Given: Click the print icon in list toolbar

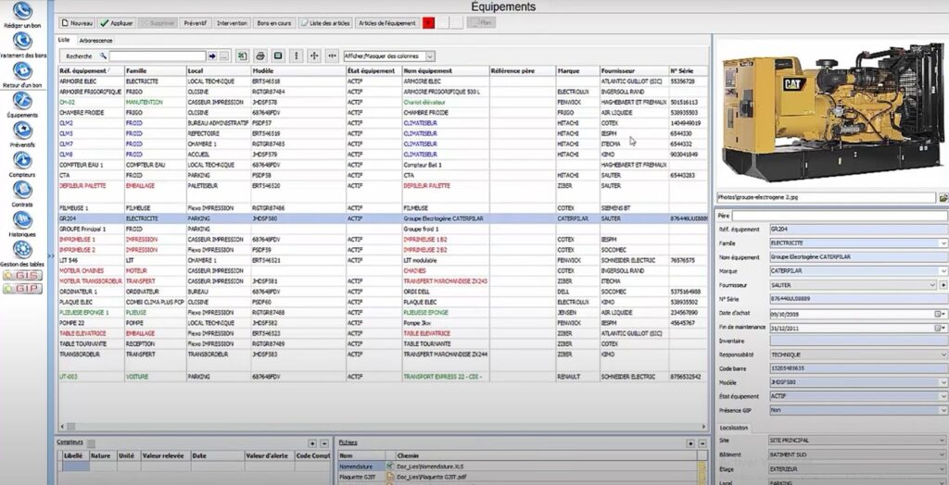Looking at the screenshot, I should [x=260, y=56].
